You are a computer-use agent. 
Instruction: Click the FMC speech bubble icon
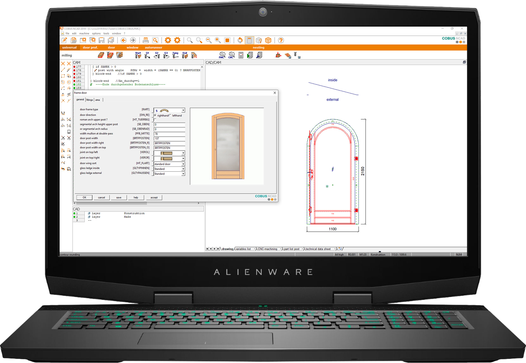point(222,55)
